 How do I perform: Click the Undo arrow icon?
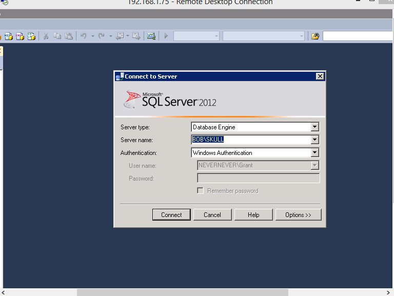(84, 36)
